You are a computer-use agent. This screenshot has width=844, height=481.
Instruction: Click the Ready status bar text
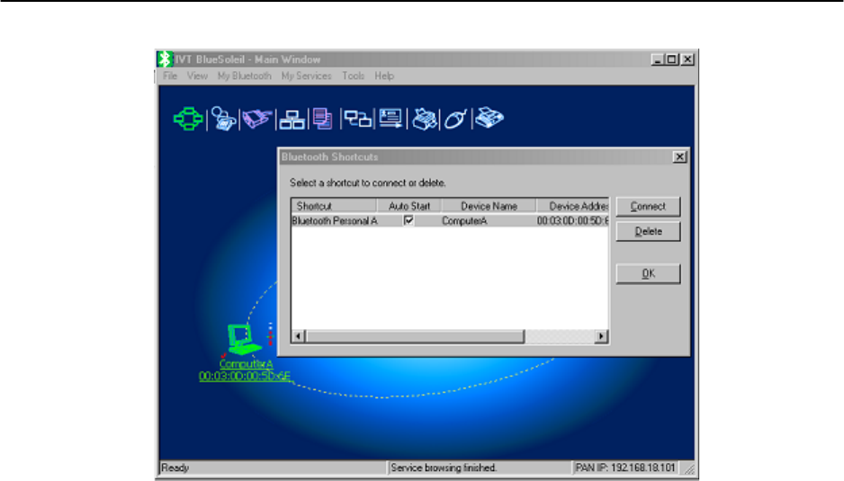pyautogui.click(x=175, y=468)
